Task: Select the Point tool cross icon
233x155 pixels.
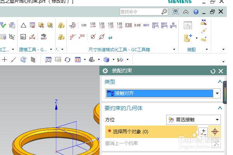Action: coord(4,60)
